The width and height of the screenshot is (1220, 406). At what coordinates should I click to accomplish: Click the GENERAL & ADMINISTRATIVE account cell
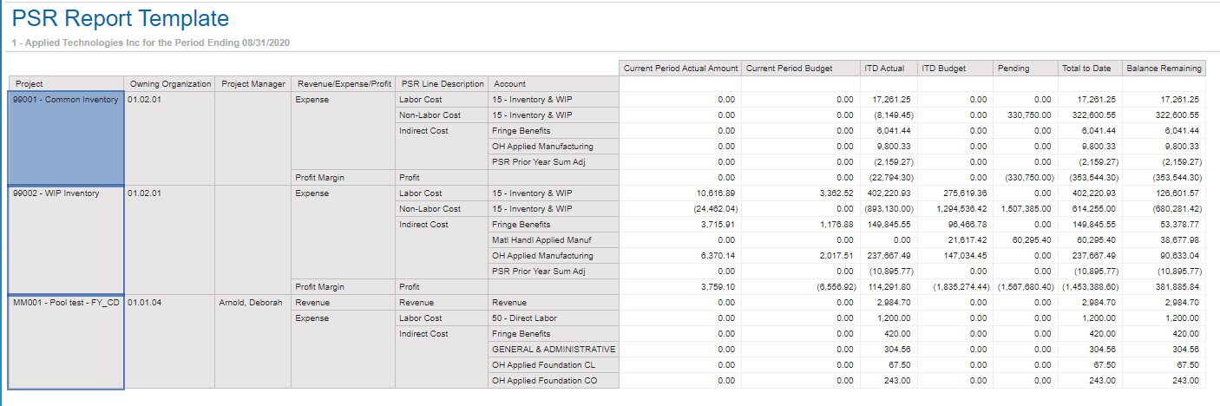[554, 350]
